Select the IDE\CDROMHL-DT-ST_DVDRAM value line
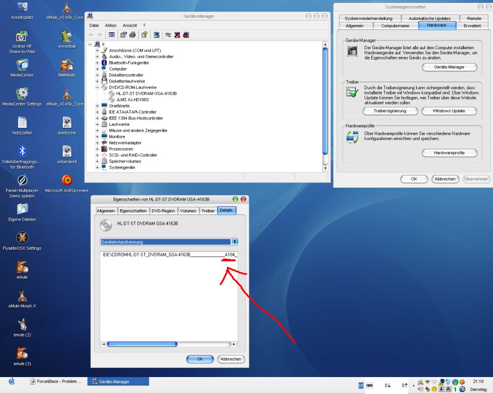Screen dimensions: 493x394 pos(169,255)
